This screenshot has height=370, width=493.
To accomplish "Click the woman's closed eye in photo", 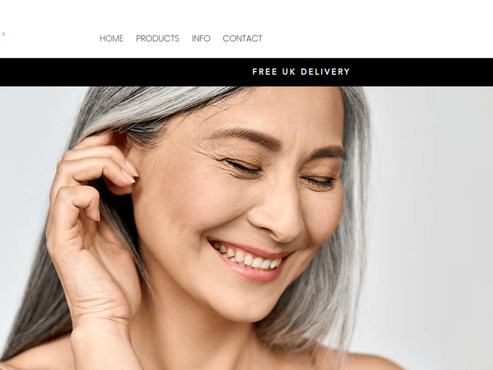I will (x=242, y=167).
